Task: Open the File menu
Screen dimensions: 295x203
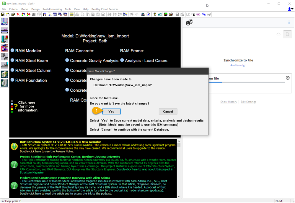Action: (4, 9)
